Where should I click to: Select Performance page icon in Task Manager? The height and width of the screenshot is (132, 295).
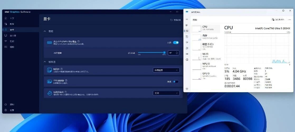[x=187, y=31]
